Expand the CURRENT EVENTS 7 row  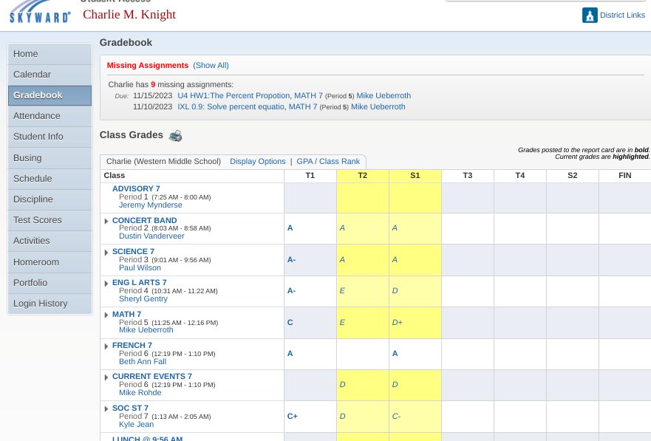[106, 377]
